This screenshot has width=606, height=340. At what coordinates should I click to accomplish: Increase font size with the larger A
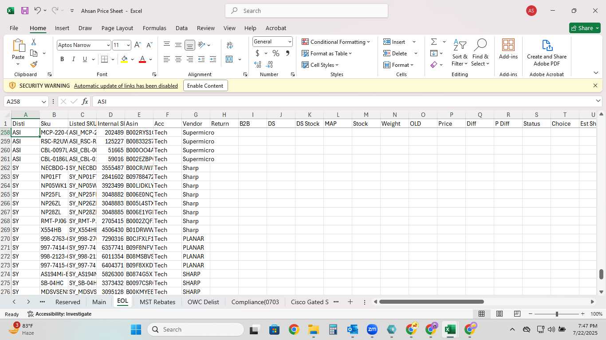tap(138, 45)
